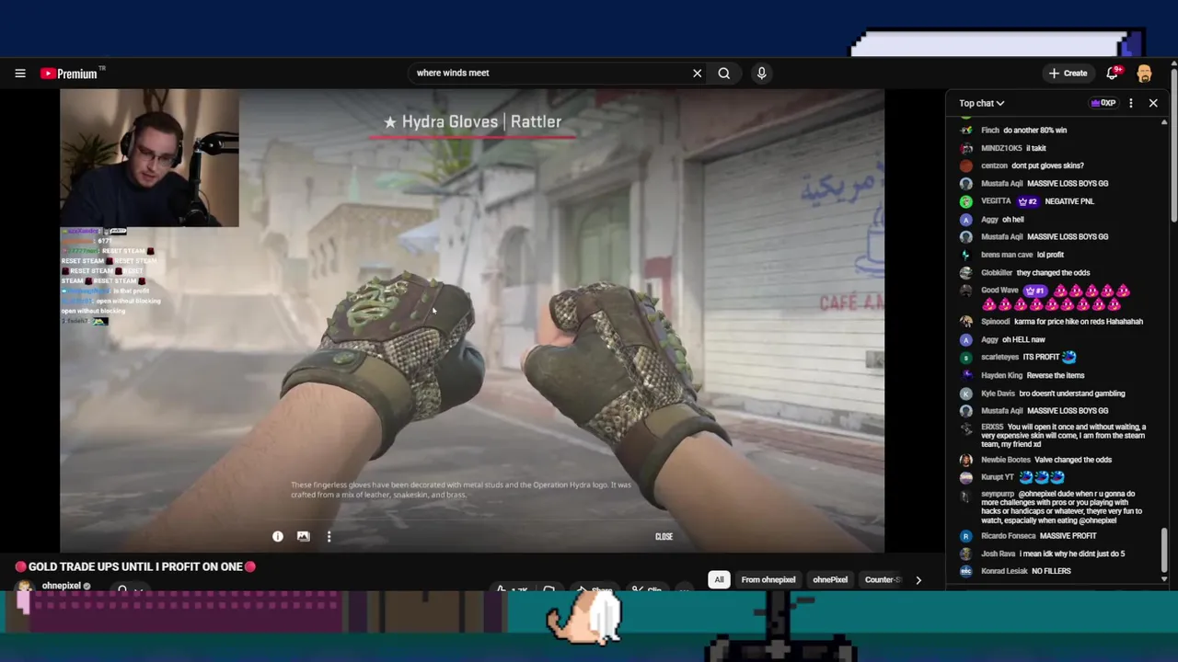Click Finch's avatar in chat
The image size is (1178, 662).
tap(965, 131)
